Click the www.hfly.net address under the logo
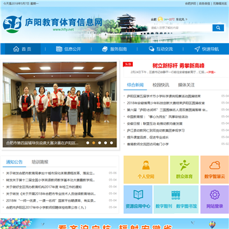This screenshot has height=229, width=229. tap(64, 30)
